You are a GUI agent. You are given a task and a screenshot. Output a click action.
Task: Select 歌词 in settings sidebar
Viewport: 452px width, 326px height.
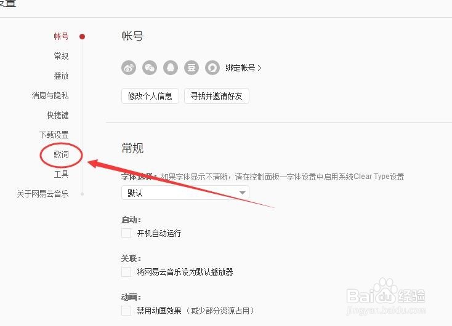click(61, 154)
